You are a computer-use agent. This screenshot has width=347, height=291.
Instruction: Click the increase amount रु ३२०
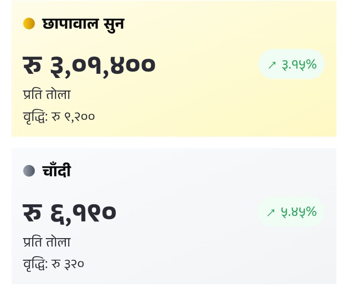pos(67,264)
